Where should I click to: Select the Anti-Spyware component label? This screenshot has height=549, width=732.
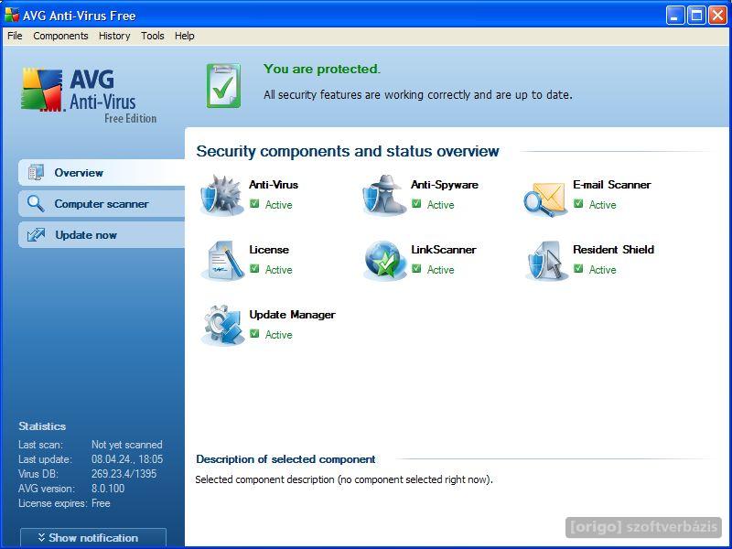pyautogui.click(x=445, y=185)
